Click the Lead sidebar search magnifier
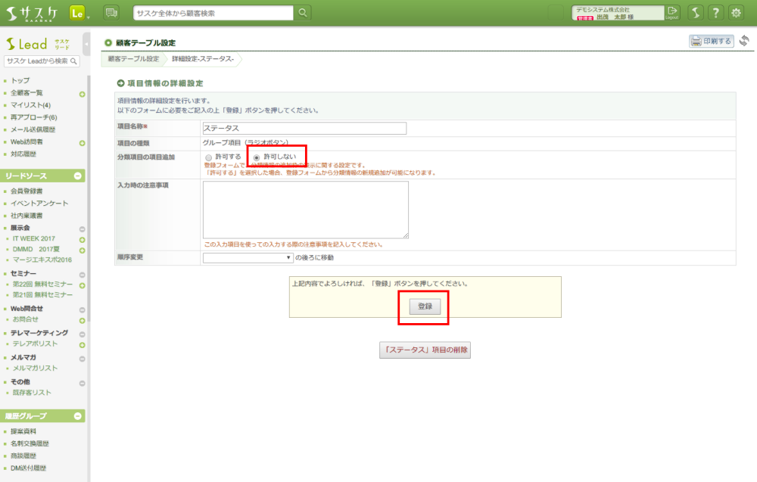Image resolution: width=757 pixels, height=482 pixels. click(x=74, y=61)
